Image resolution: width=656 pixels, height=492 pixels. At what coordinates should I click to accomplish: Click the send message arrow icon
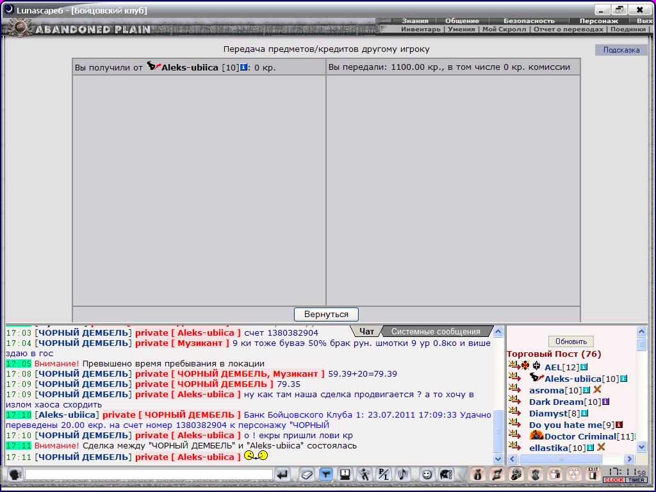pos(283,475)
